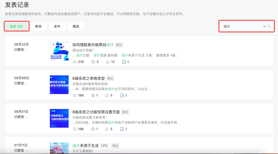Click the share icon on B端系统之表格类型 article

(122, 95)
